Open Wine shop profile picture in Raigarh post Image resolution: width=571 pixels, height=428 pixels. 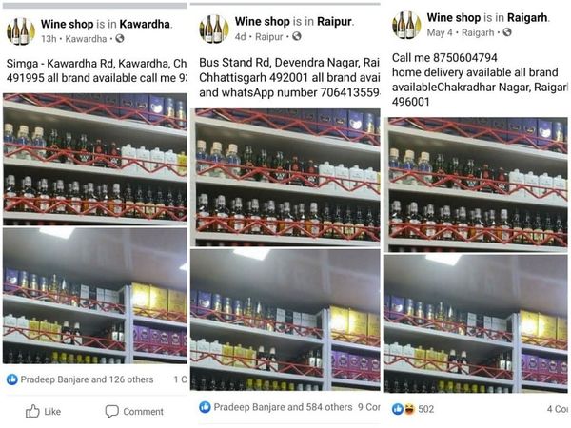[406, 25]
